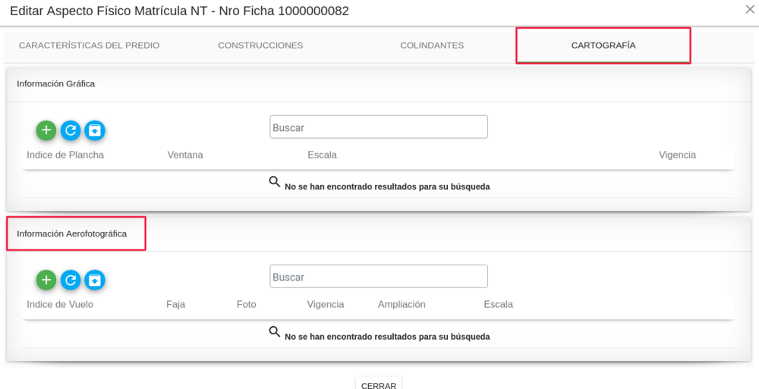Focus the Buscar field in Información Gráfica
Image resolution: width=759 pixels, height=389 pixels.
click(x=379, y=127)
